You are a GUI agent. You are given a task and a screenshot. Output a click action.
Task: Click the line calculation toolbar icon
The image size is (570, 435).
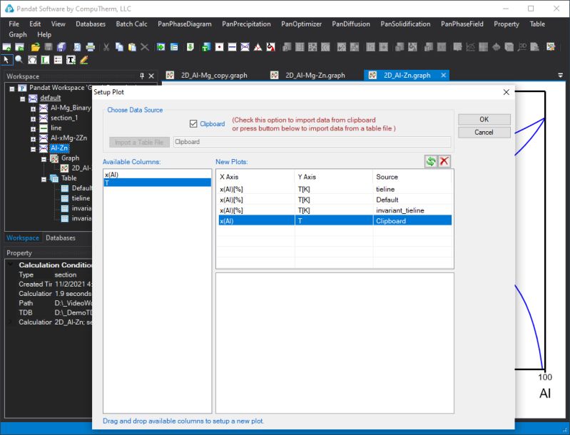coord(233,47)
